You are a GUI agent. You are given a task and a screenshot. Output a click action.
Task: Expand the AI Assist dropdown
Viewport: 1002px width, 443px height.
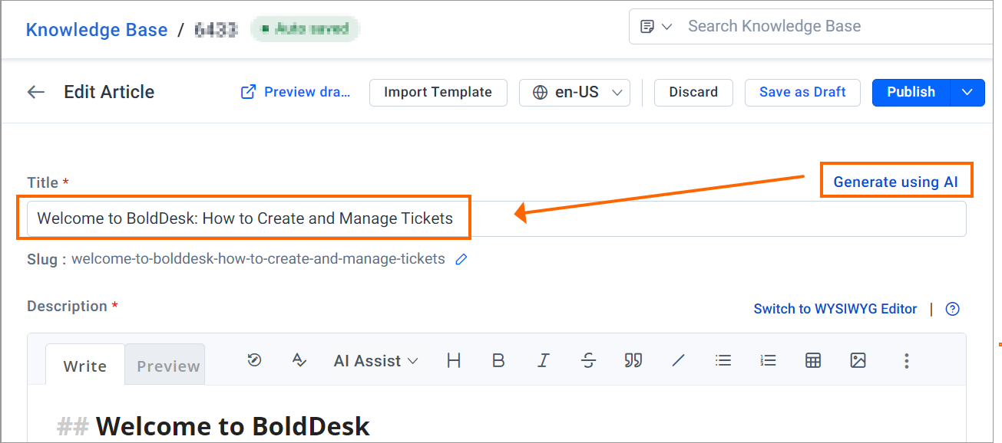point(375,360)
